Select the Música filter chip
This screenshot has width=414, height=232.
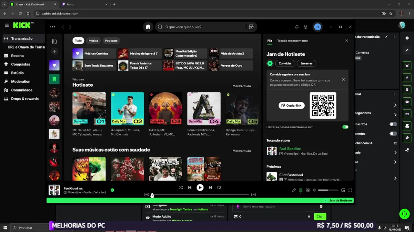coord(93,41)
